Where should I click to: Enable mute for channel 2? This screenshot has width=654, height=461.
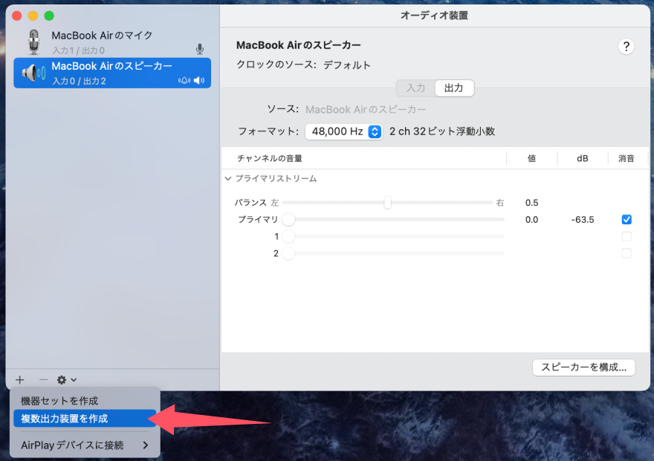click(x=627, y=253)
